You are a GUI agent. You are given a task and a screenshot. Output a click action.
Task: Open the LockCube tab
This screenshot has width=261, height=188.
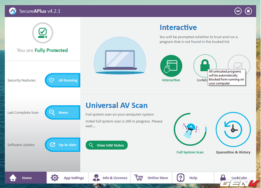coord(235,178)
